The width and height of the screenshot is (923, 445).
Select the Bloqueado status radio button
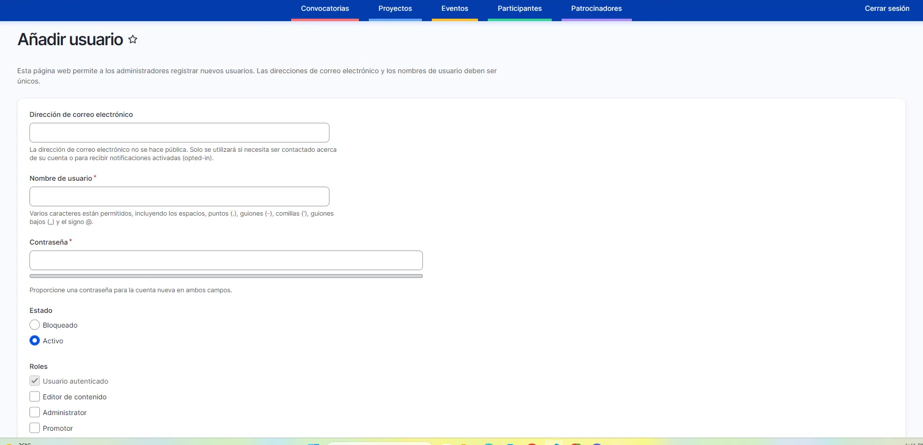point(35,325)
